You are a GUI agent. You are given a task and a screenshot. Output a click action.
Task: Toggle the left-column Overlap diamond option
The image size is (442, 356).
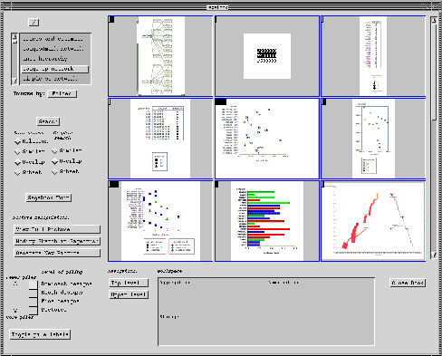coord(17,162)
